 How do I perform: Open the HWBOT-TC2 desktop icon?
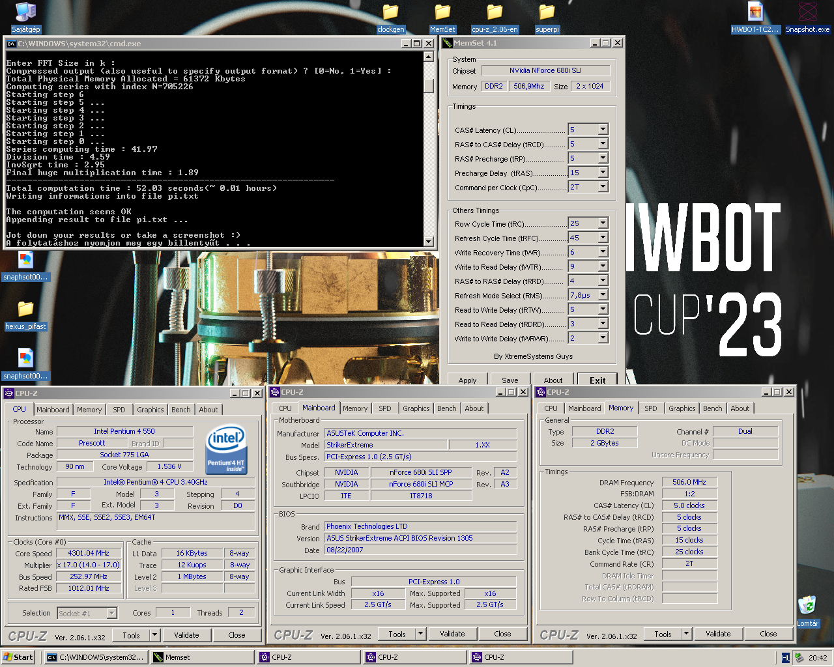pos(755,18)
